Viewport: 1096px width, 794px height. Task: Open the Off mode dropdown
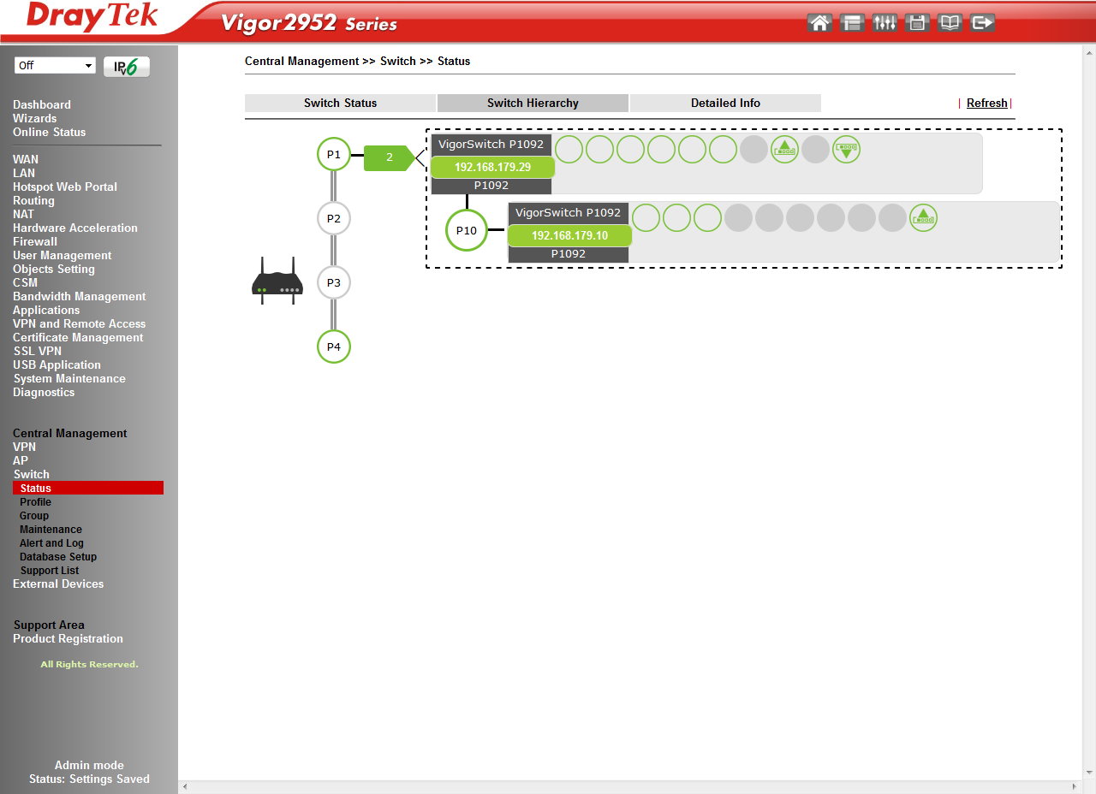55,66
